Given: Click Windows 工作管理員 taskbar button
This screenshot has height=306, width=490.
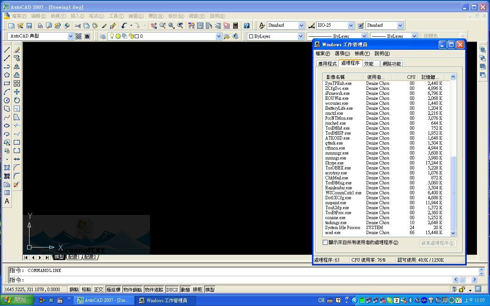Looking at the screenshot, I should point(165,300).
